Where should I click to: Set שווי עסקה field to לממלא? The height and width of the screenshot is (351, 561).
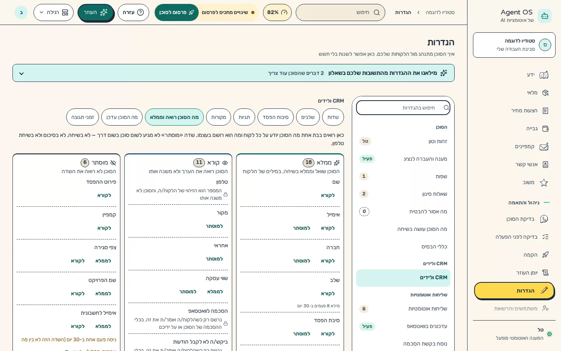coord(215,292)
